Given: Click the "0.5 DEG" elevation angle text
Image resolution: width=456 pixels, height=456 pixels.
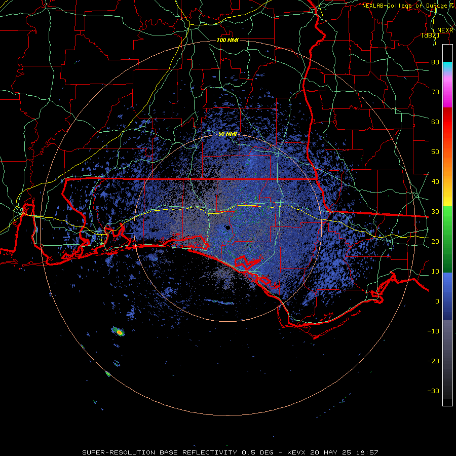Looking at the screenshot, I should [x=258, y=452].
